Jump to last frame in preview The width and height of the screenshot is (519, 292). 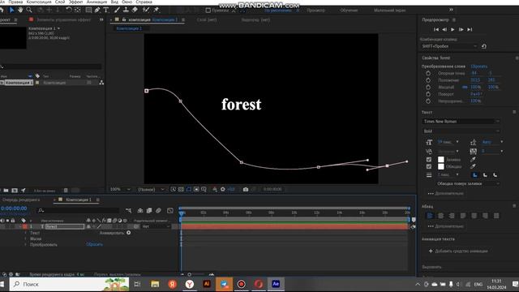tap(470, 29)
